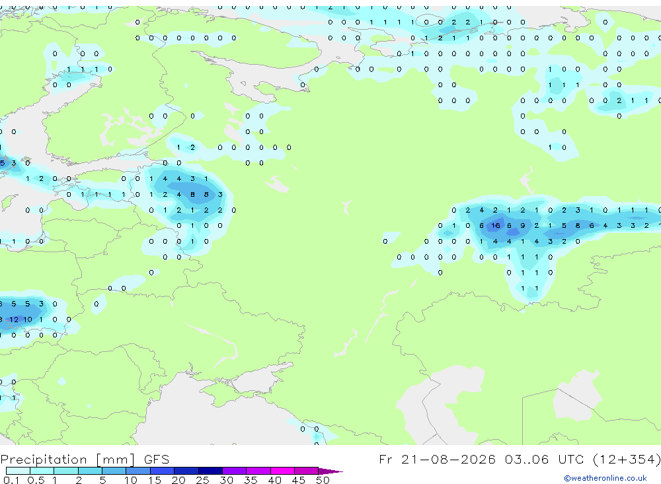The image size is (661, 484).
Task: Click the '40' legend scale label
Action: click(x=274, y=480)
